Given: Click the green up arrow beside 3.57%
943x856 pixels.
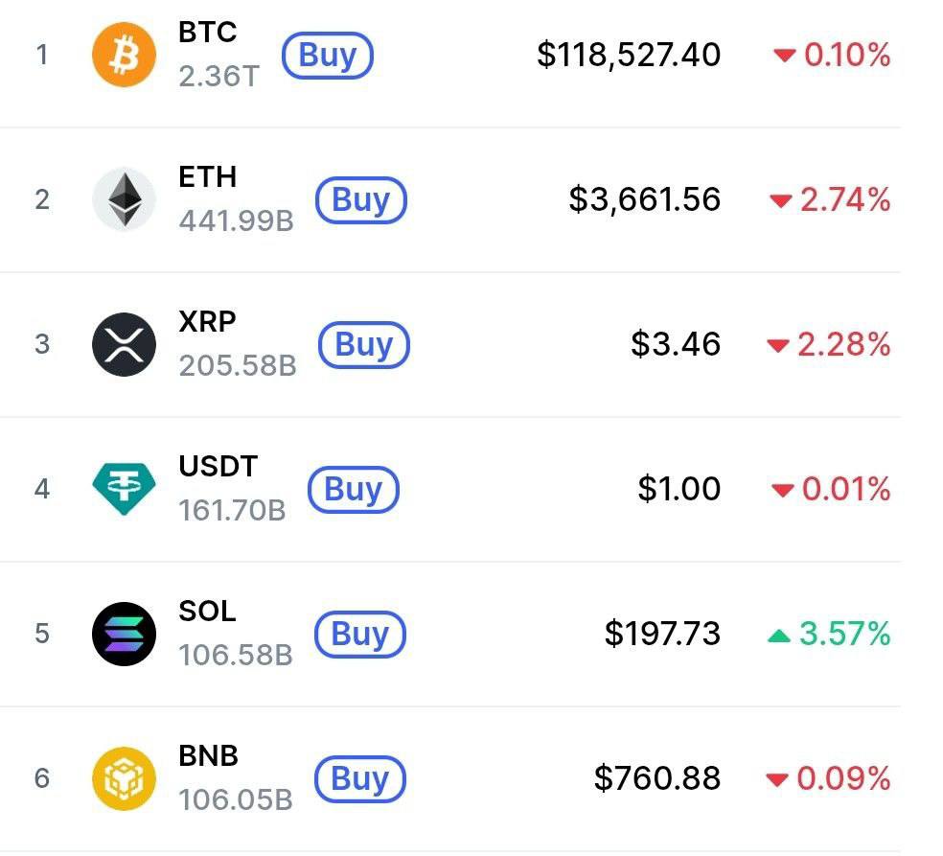Looking at the screenshot, I should pyautogui.click(x=779, y=636).
